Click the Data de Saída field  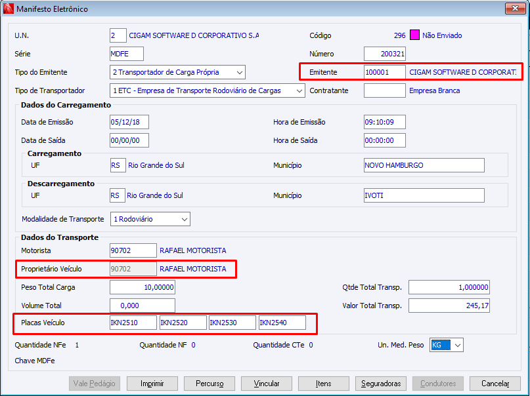pyautogui.click(x=129, y=140)
